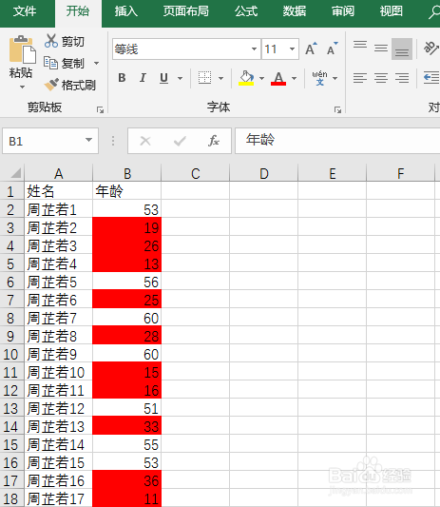Click the text orientation icon
The width and height of the screenshot is (440, 507).
tap(431, 49)
